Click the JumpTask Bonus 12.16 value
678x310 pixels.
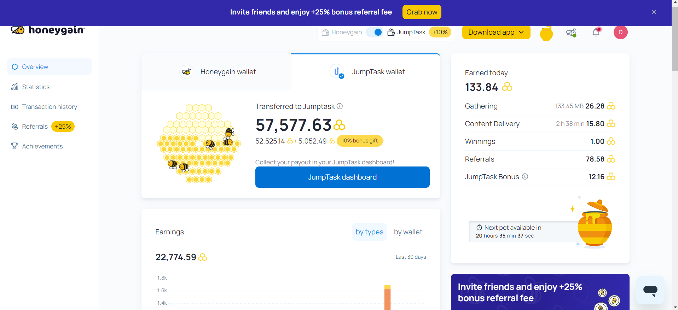pos(596,177)
